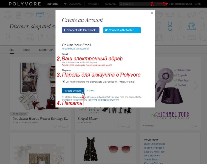Screen dimensions: 207x164
Task: Open the ИЗУЧИТЬ menu
Action: pyautogui.click(x=52, y=4)
